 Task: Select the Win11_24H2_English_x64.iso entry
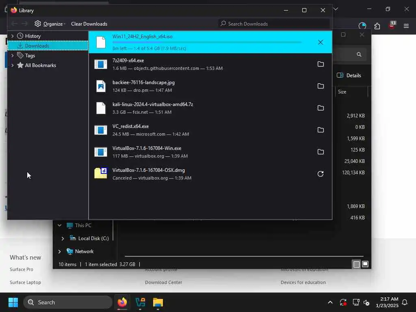210,42
